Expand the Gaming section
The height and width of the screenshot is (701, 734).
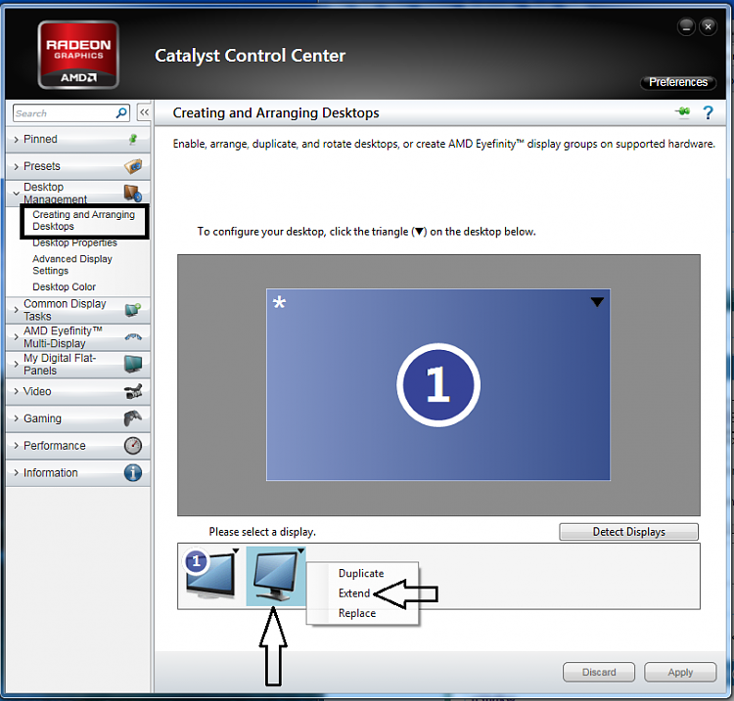(17, 418)
